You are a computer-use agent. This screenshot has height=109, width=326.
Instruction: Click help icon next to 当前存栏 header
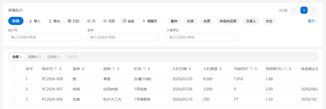point(251,69)
